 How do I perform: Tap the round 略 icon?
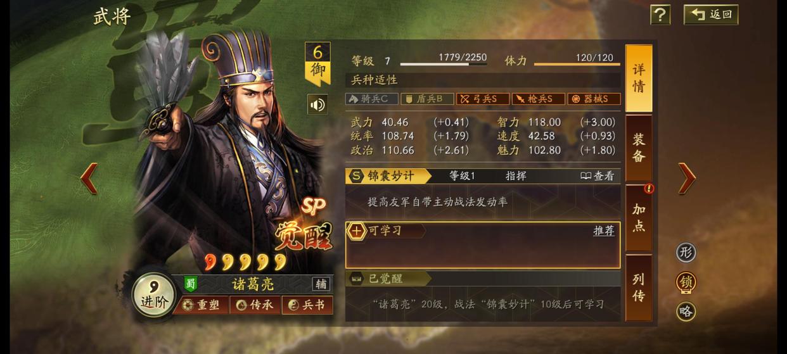pyautogui.click(x=686, y=312)
